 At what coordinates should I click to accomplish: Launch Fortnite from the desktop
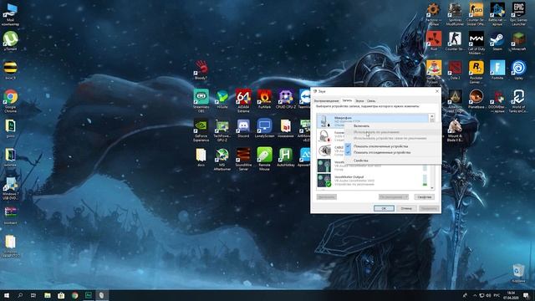click(x=497, y=70)
